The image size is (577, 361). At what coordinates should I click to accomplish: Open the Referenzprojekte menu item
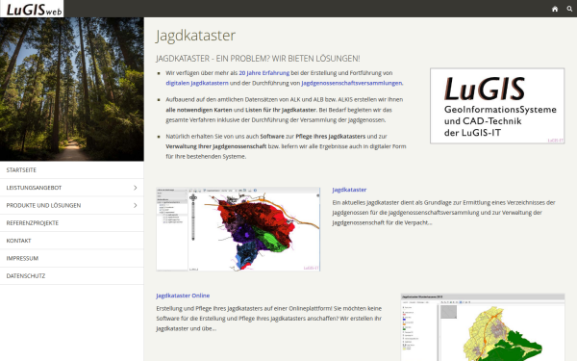click(72, 223)
